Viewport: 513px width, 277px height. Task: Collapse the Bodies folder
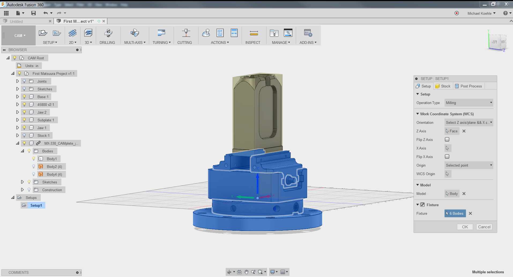[23, 151]
